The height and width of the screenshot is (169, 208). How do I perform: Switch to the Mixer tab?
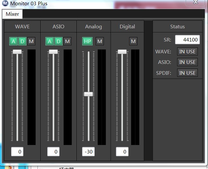pyautogui.click(x=12, y=14)
